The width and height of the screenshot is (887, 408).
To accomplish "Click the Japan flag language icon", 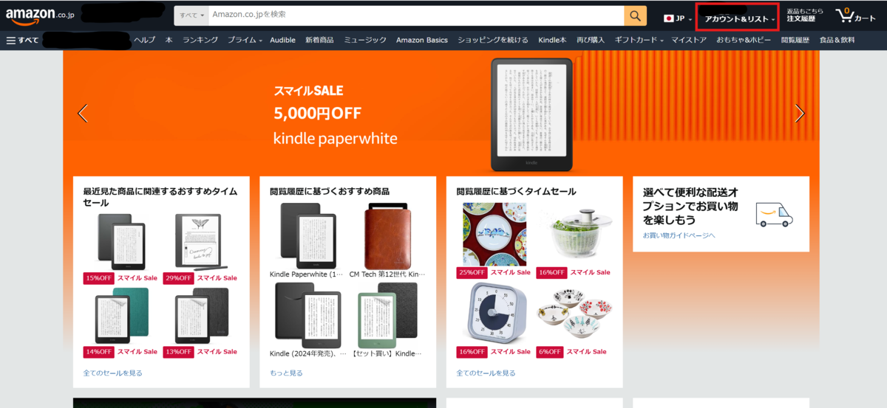I will (x=668, y=18).
